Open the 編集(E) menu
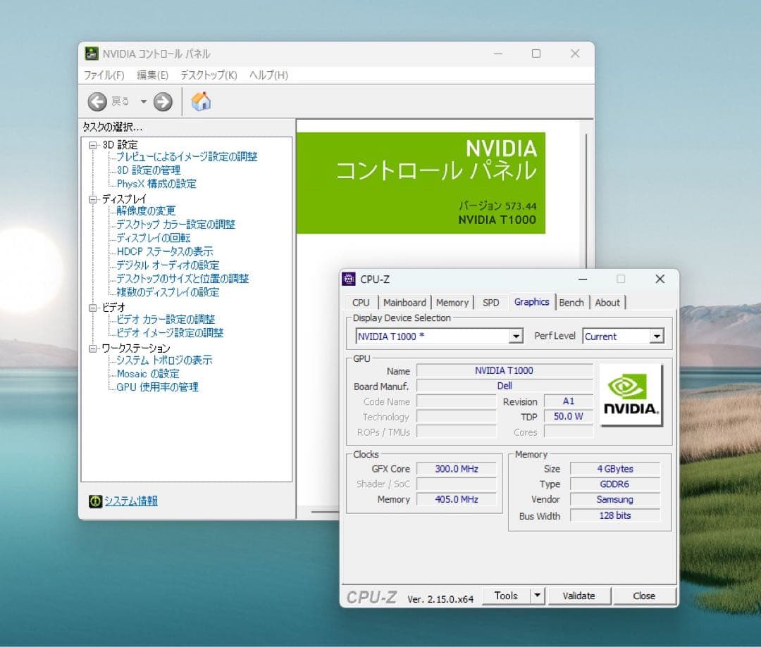Viewport: 761px width, 647px height. coord(152,75)
